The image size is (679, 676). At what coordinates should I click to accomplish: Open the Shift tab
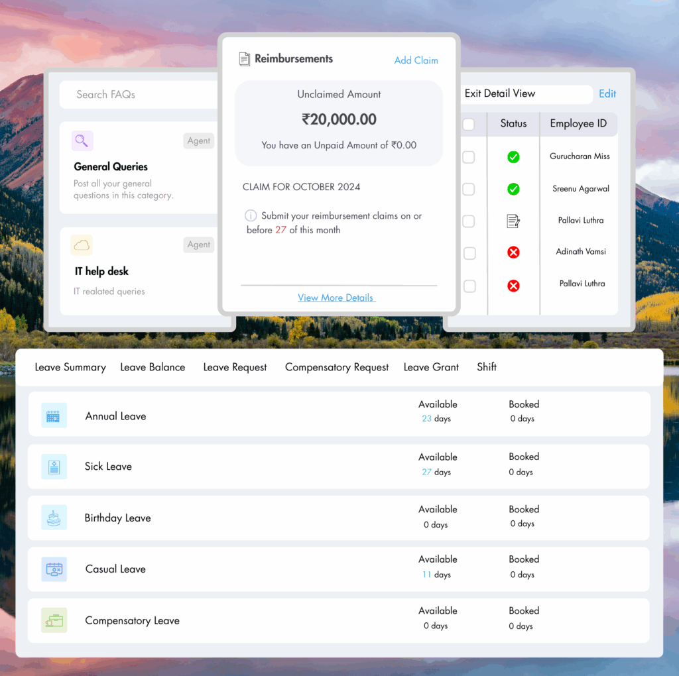tap(486, 367)
